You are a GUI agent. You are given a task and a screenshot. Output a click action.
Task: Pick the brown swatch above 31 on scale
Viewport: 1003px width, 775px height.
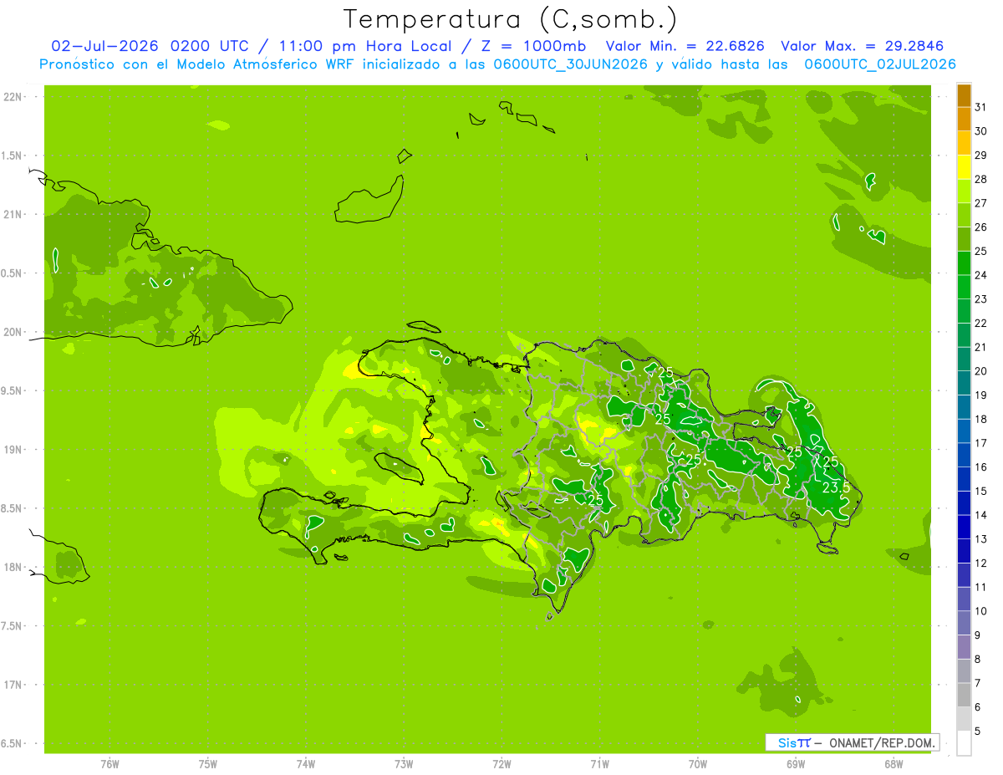[964, 95]
